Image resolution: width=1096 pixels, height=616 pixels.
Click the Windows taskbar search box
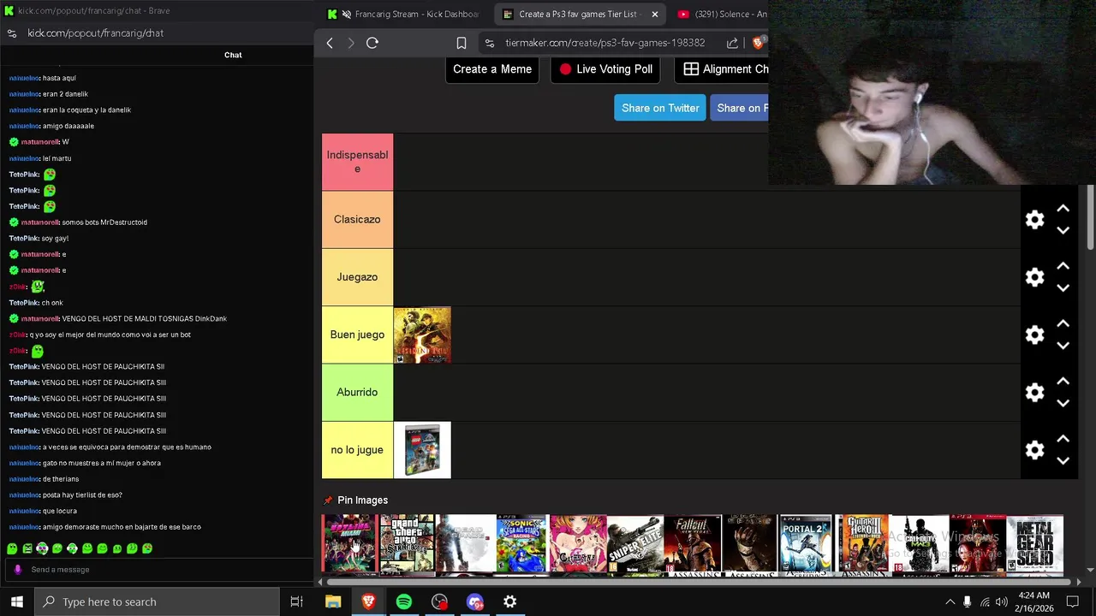tap(158, 602)
